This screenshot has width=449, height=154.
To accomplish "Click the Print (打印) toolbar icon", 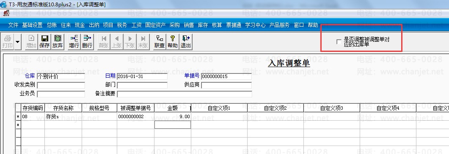I will 8,42.
